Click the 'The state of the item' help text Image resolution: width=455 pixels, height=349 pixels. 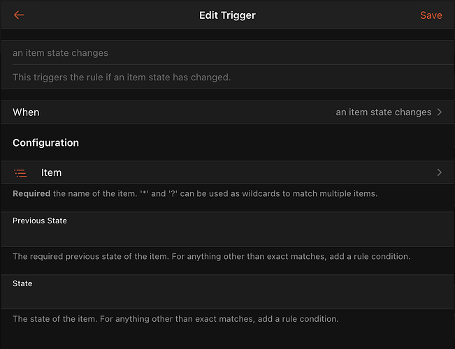[x=175, y=319]
